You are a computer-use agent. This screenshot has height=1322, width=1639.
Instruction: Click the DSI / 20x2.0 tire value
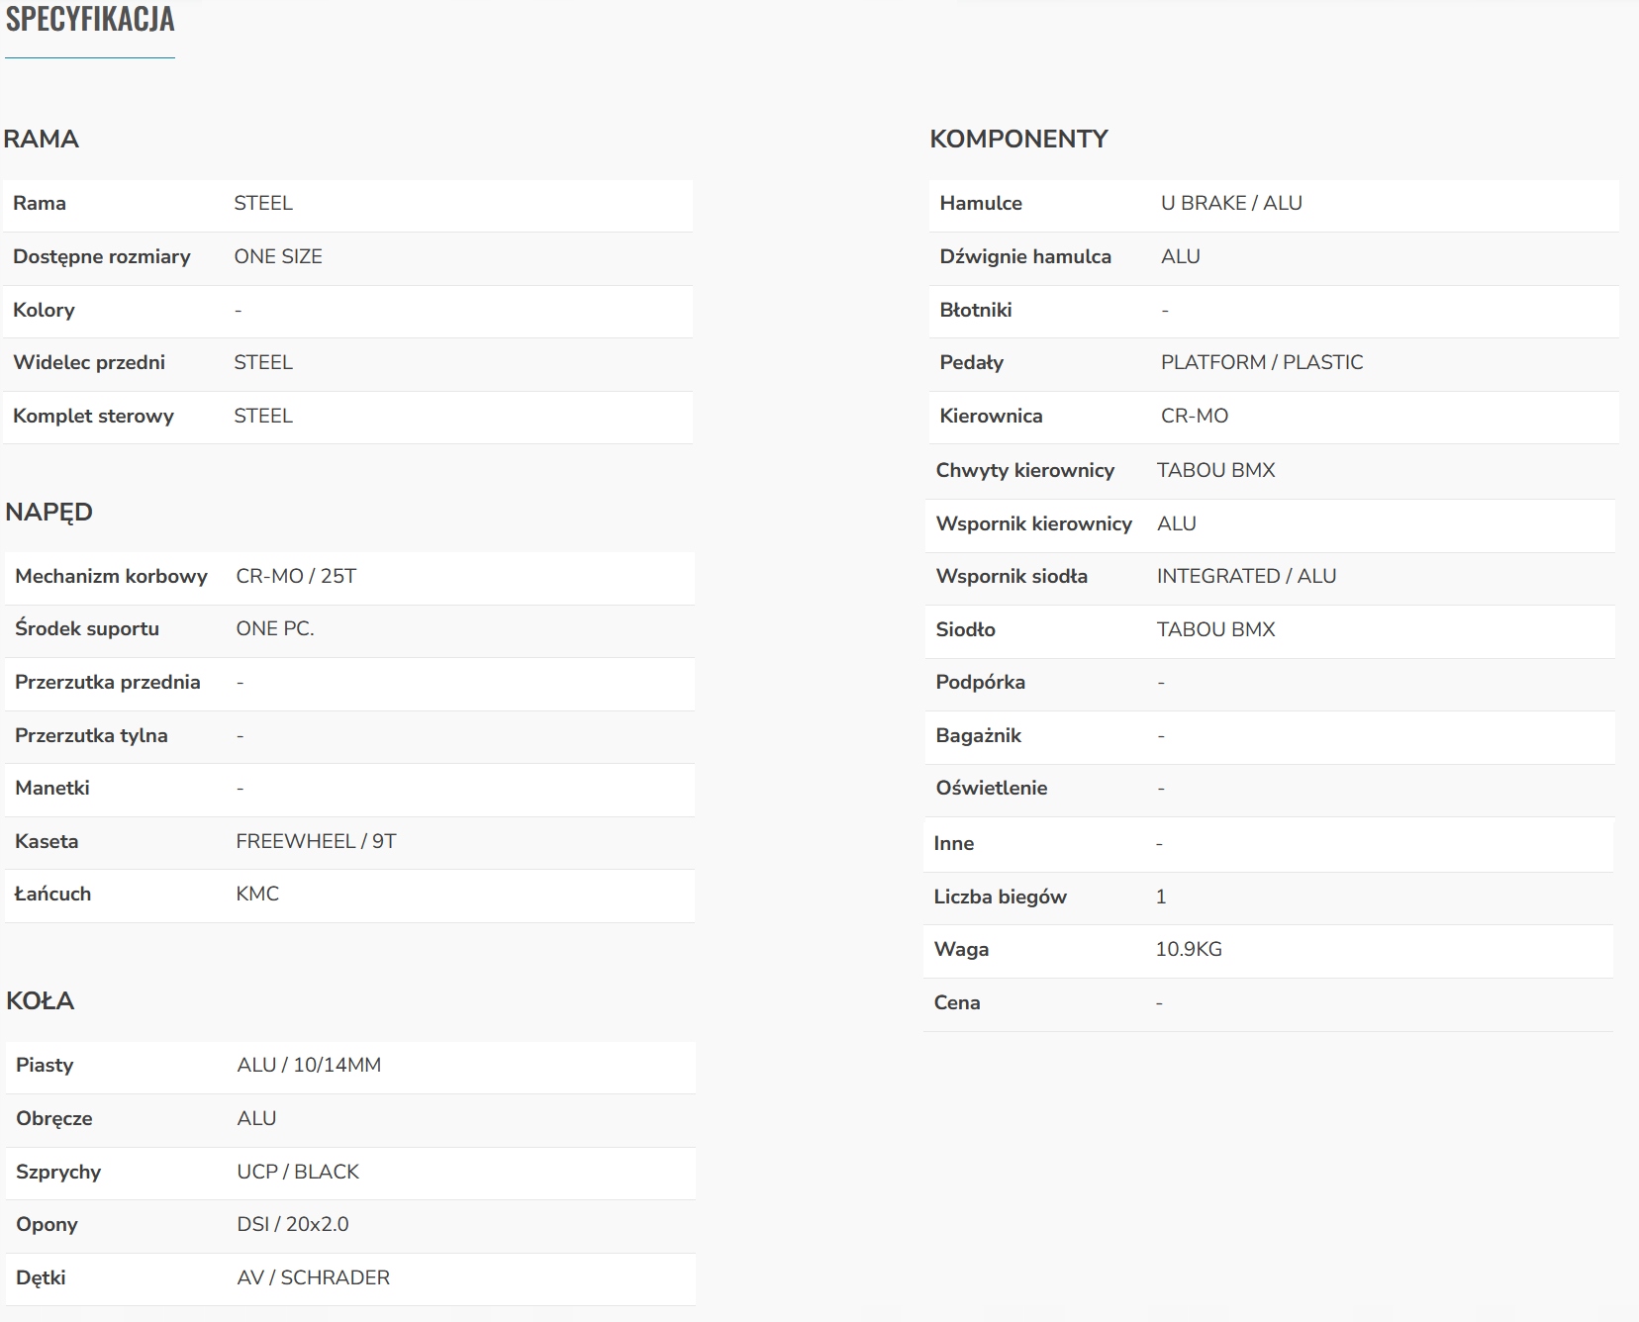click(x=293, y=1224)
